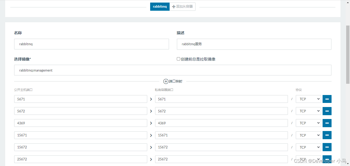Click the 端口映射 label

point(176,81)
